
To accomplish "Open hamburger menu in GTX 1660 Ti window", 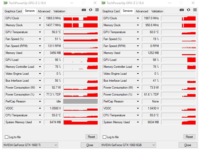I will click(97, 10).
